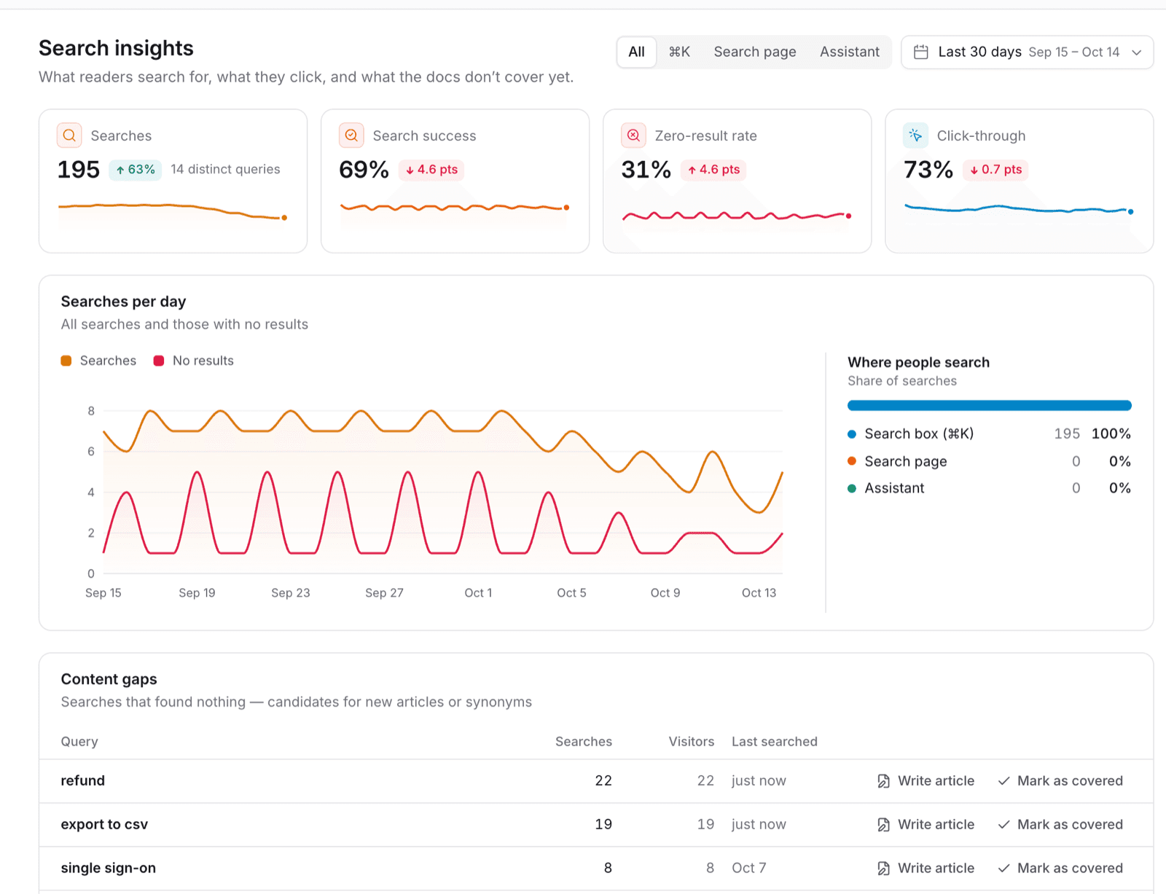Click the Click-through 0.7 pts badge
The width and height of the screenshot is (1166, 894).
point(995,170)
